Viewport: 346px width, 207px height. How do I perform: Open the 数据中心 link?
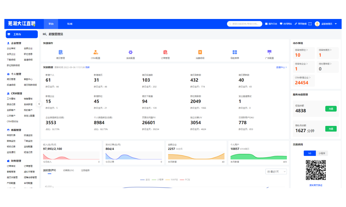click(281, 67)
